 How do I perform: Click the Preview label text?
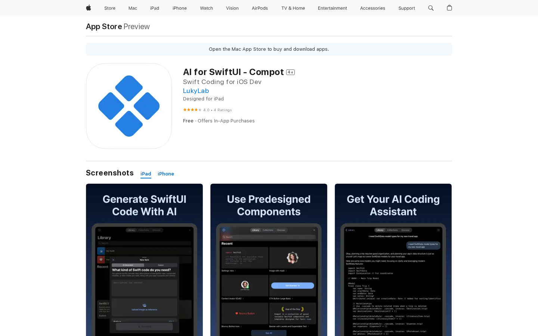[x=137, y=27]
